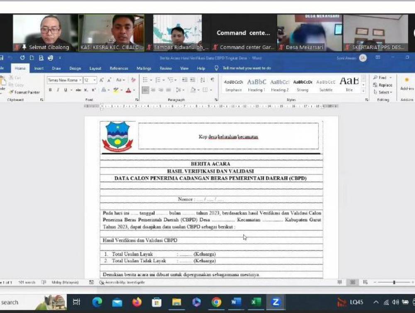Image resolution: width=415 pixels, height=313 pixels.
Task: Toggle Italic formatting in the Font group
Action: (58, 90)
